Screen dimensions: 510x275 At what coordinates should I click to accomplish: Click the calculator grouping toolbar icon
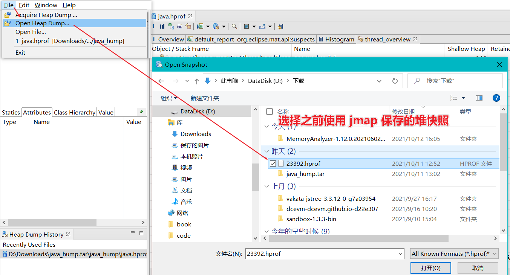(x=247, y=26)
